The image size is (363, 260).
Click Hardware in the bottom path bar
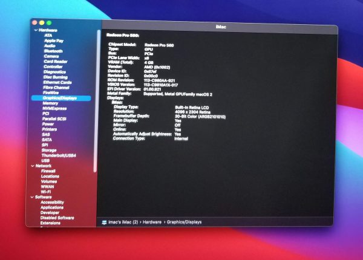pyautogui.click(x=152, y=222)
